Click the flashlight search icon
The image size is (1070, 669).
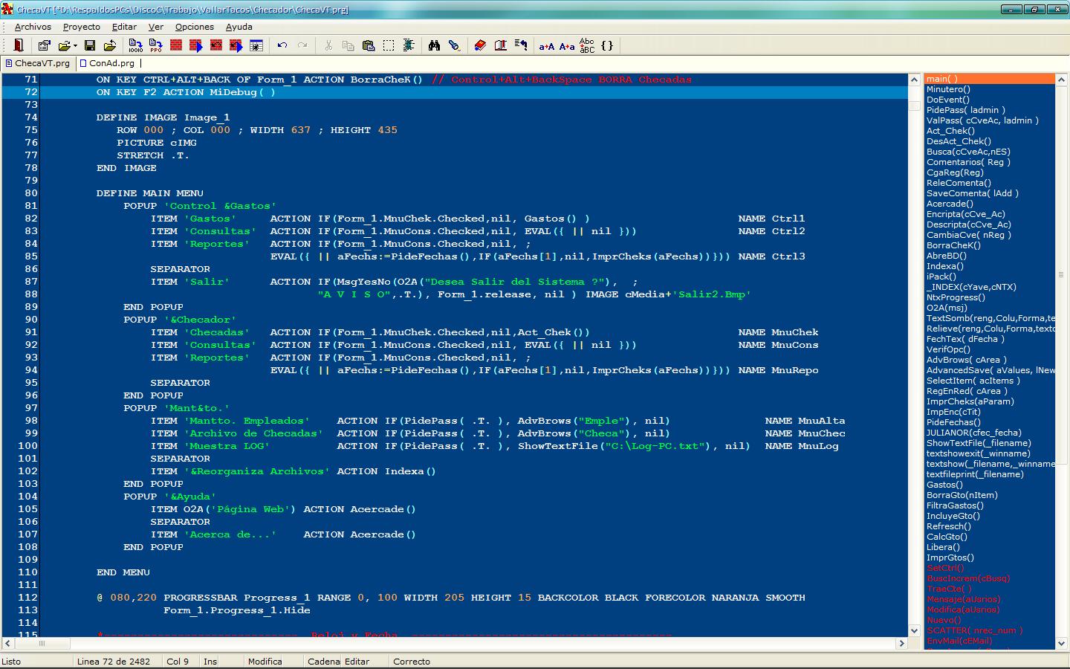[x=454, y=45]
